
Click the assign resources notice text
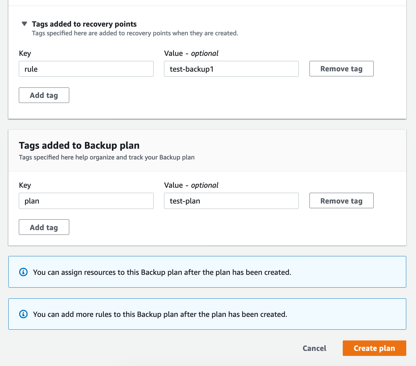162,272
